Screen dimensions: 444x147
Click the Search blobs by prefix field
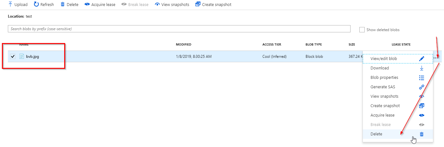click(x=179, y=29)
